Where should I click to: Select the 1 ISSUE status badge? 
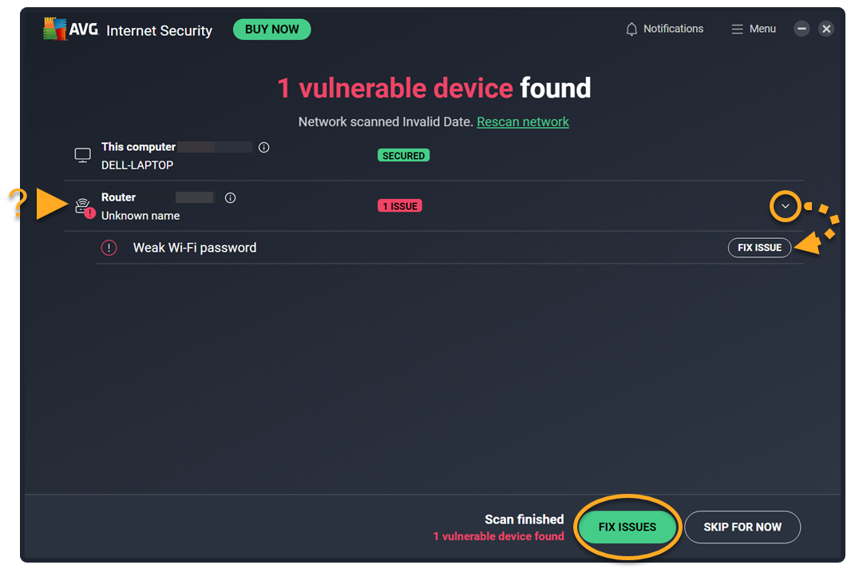click(400, 206)
